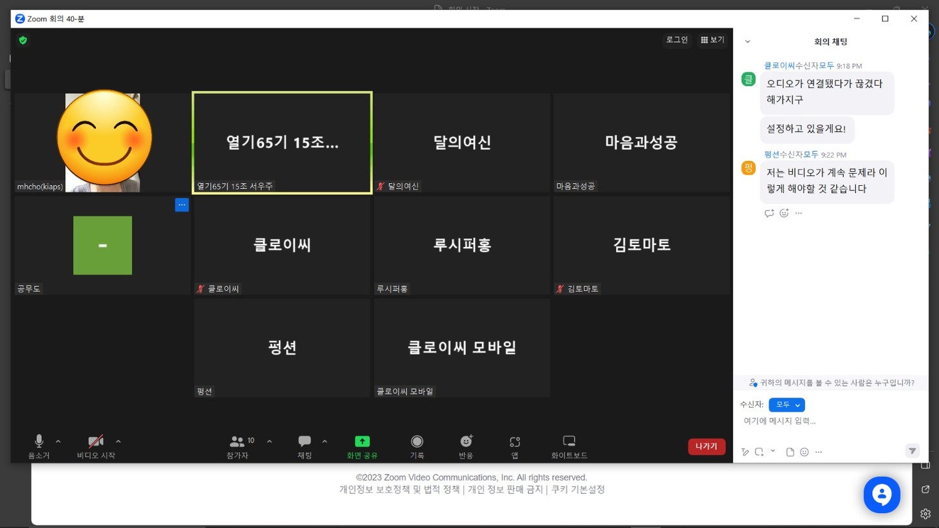Start recording with the 기록 button

(417, 446)
